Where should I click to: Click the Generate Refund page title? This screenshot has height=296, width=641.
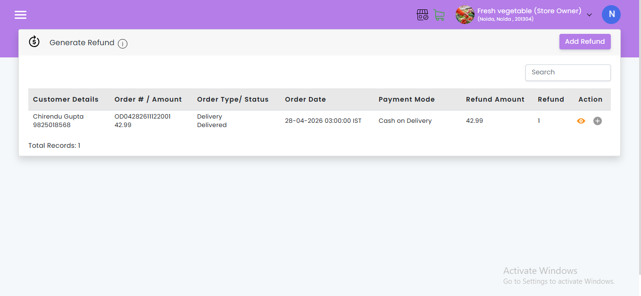click(x=82, y=43)
